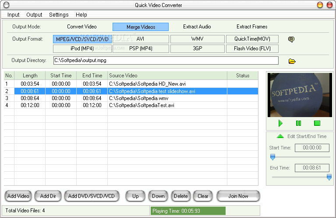
Task: Start merging with Join Now
Action: pos(238,196)
